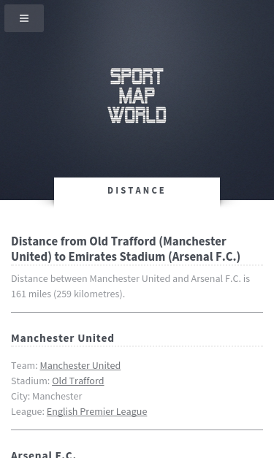274x458 pixels.
Task: Click the League label text
Action: tap(28, 411)
